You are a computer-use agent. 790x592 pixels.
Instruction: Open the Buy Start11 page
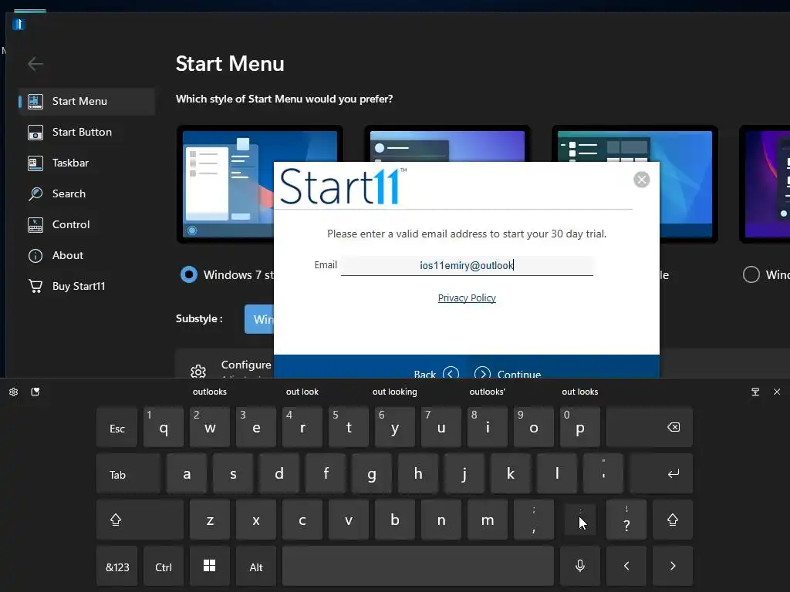[x=86, y=286]
